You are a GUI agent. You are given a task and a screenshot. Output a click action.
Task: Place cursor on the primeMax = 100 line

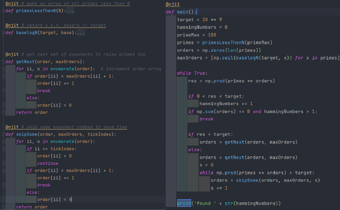pyautogui.click(x=196, y=35)
